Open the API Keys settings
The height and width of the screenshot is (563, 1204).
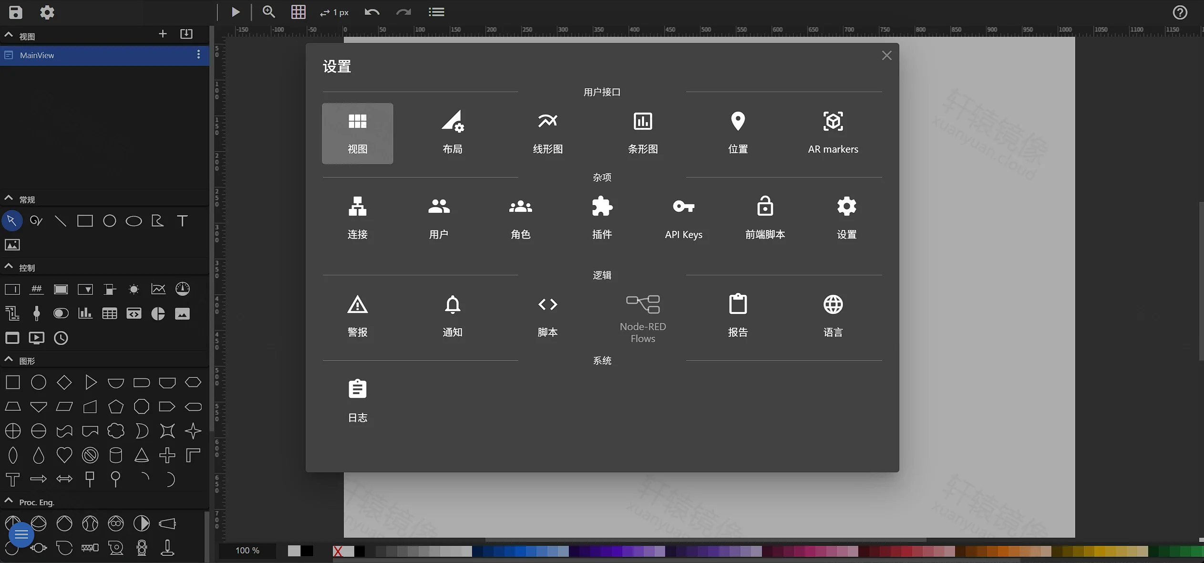[683, 219]
